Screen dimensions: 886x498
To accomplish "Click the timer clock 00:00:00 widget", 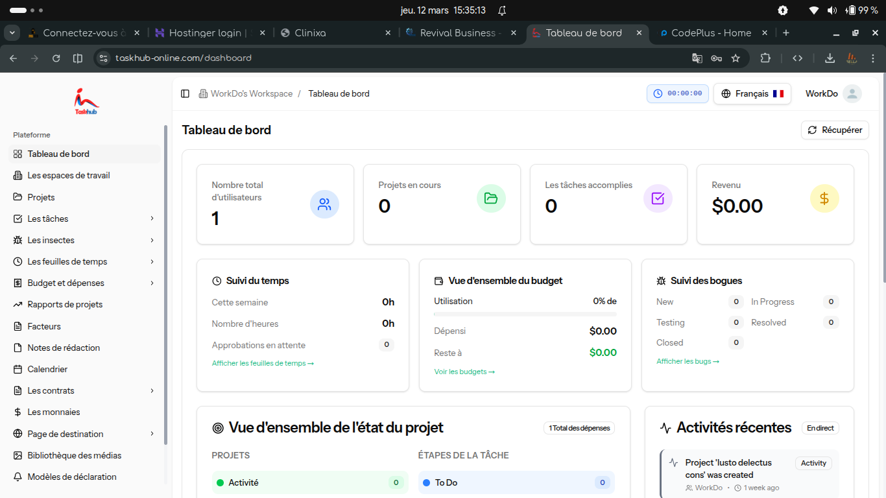I will (678, 94).
